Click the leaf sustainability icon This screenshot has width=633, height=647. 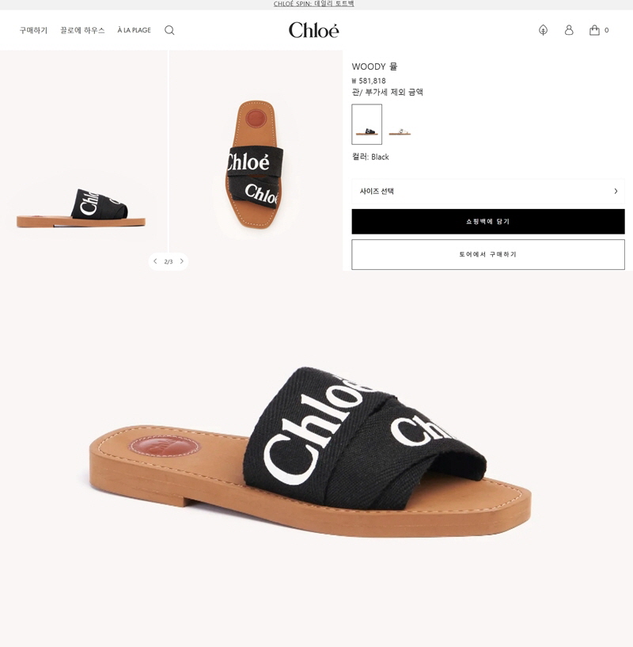click(543, 30)
